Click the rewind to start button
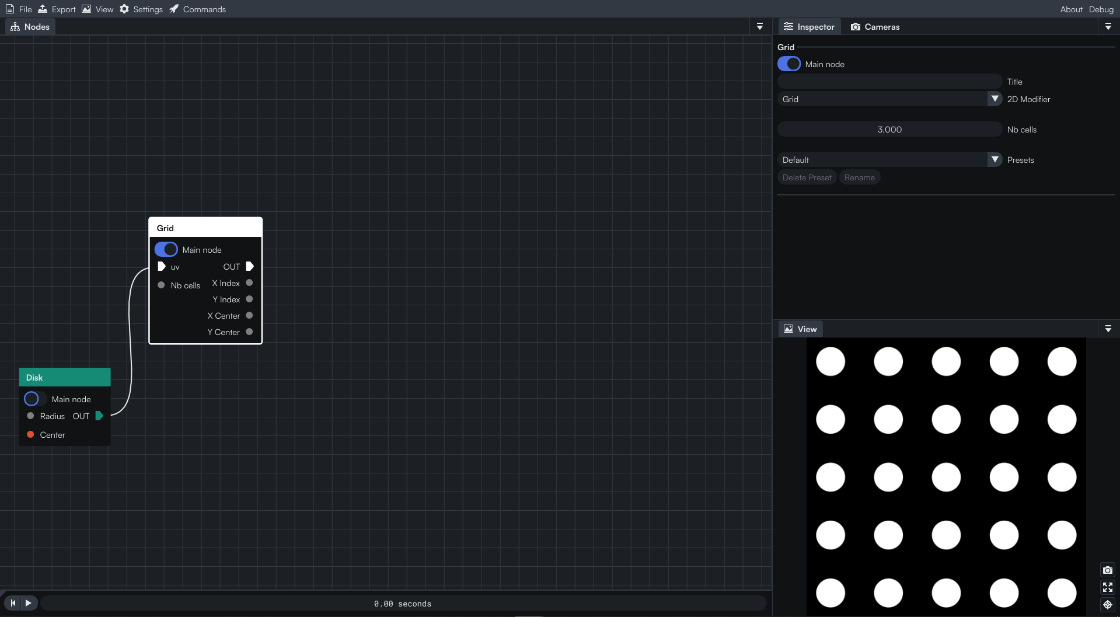This screenshot has width=1120, height=617. (13, 603)
